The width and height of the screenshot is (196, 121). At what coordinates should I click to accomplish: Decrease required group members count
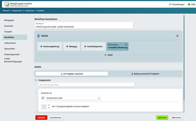tap(49, 108)
